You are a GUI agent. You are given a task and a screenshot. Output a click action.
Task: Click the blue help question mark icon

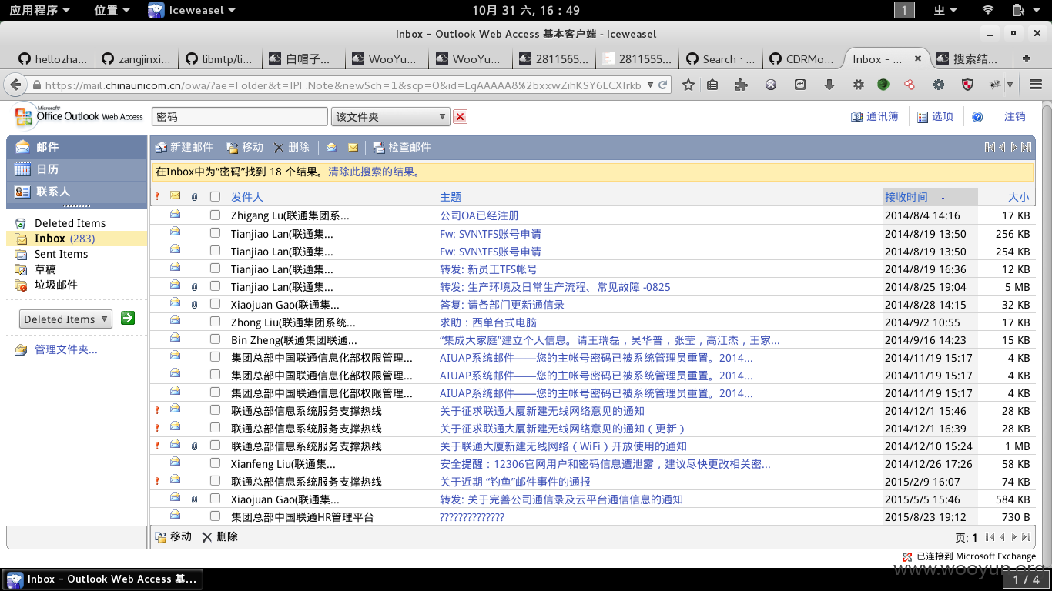click(977, 117)
